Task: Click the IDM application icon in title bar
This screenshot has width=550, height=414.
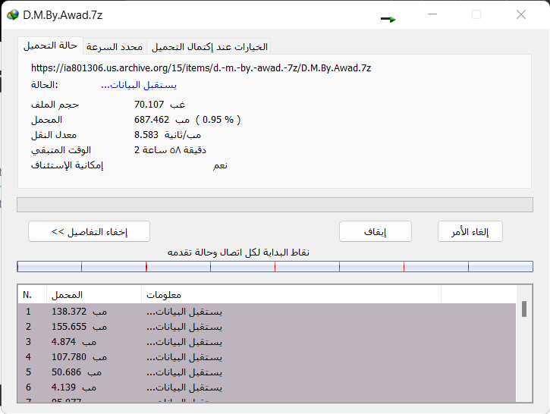Action: point(12,15)
